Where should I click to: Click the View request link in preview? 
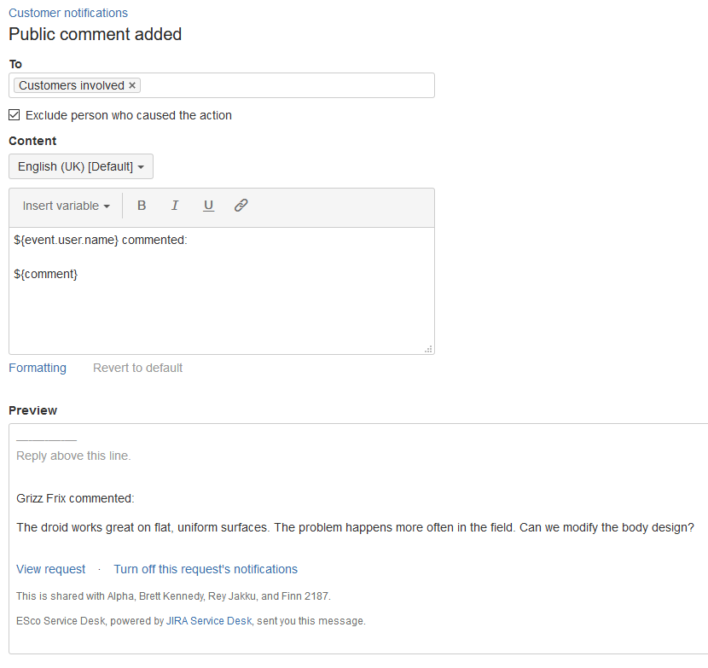click(x=51, y=569)
